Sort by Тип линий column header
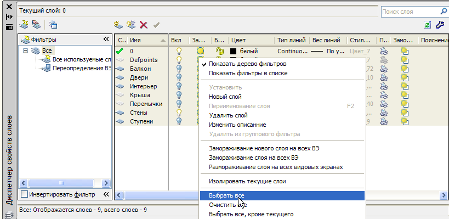 pyautogui.click(x=292, y=41)
